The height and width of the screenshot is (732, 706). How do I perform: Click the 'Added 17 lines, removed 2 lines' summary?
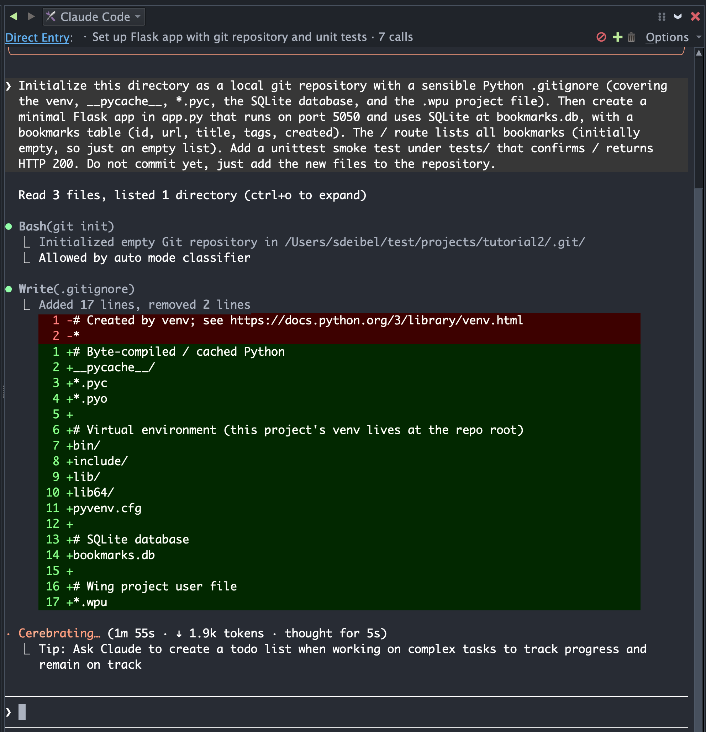click(x=144, y=305)
